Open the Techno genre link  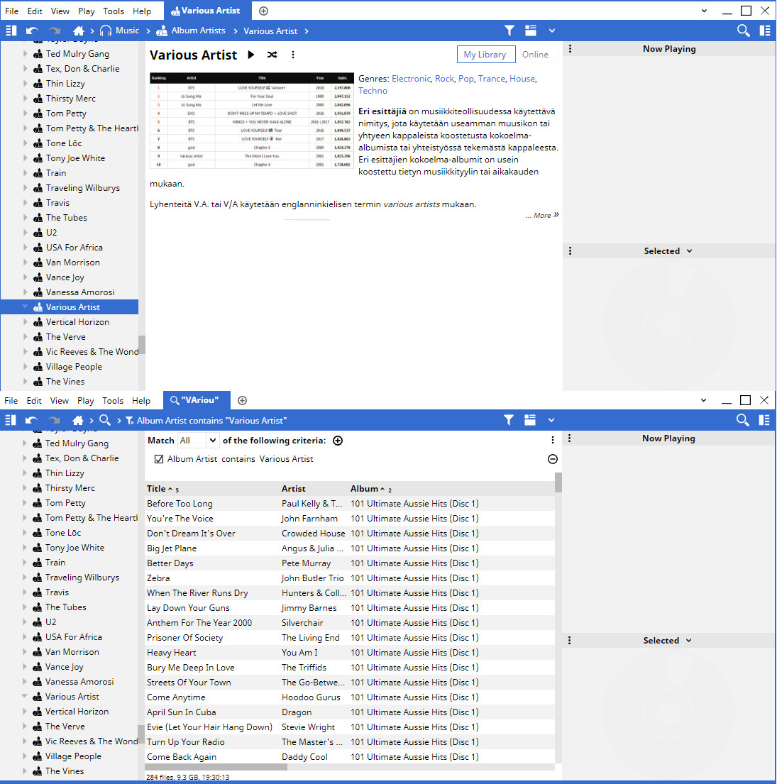pos(373,91)
